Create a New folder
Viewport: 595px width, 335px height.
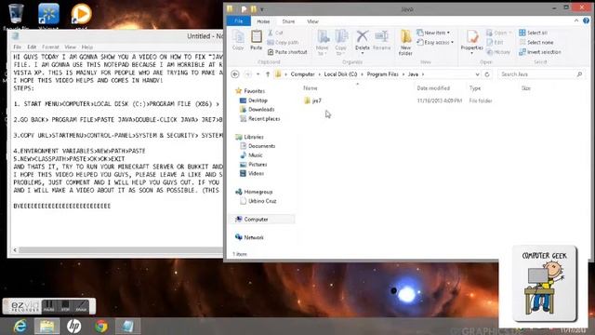click(x=405, y=43)
